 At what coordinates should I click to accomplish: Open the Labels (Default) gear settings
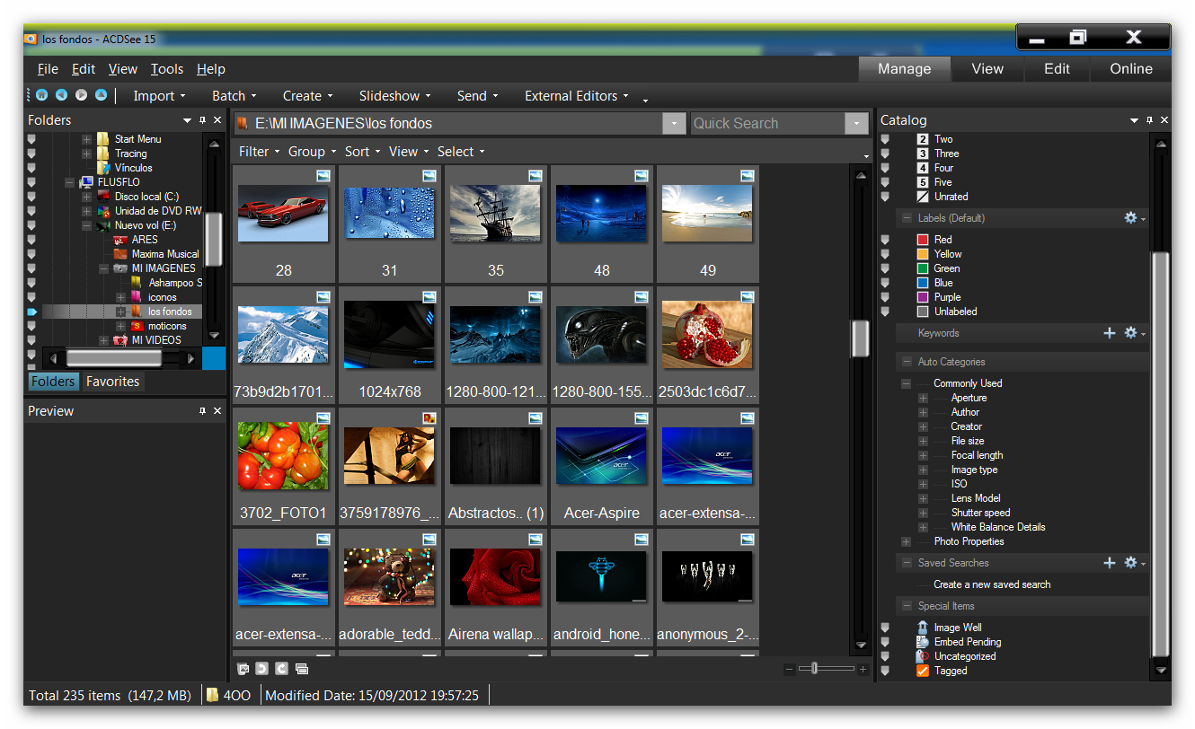(1131, 218)
